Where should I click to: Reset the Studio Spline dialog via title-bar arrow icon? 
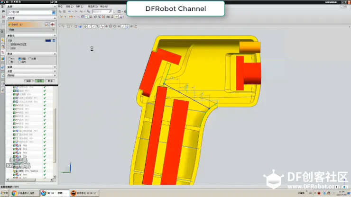(52, 2)
